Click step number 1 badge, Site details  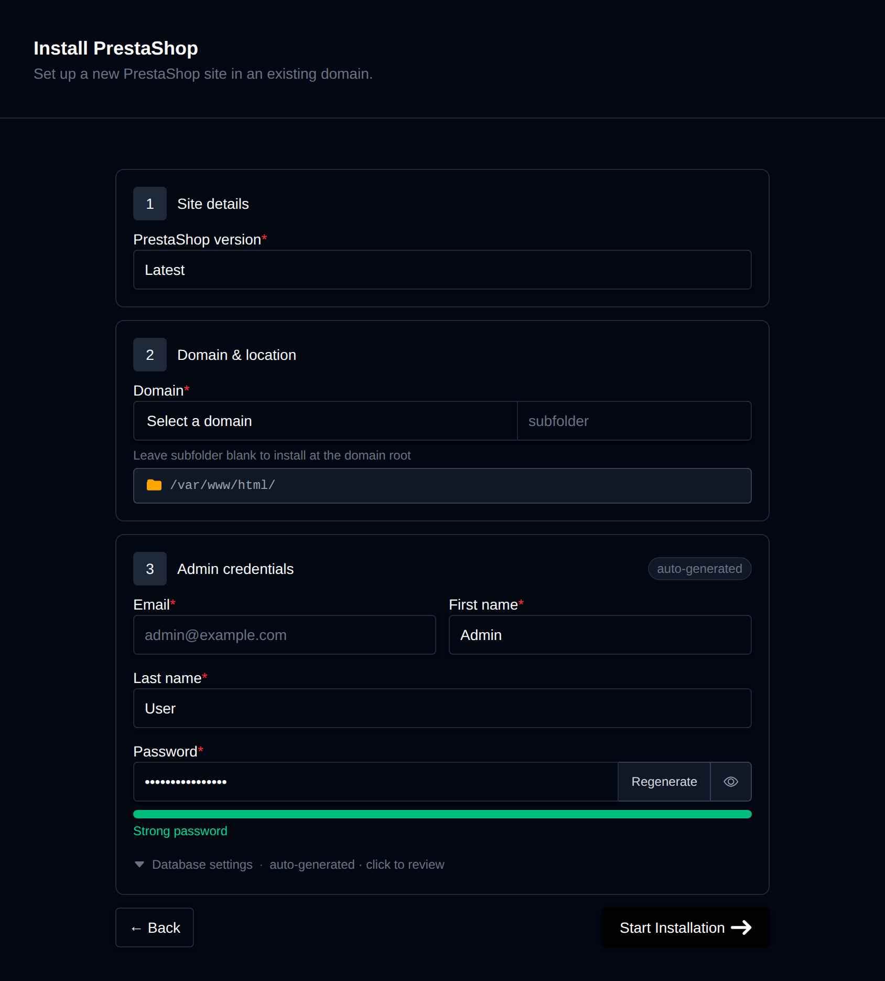pyautogui.click(x=150, y=204)
